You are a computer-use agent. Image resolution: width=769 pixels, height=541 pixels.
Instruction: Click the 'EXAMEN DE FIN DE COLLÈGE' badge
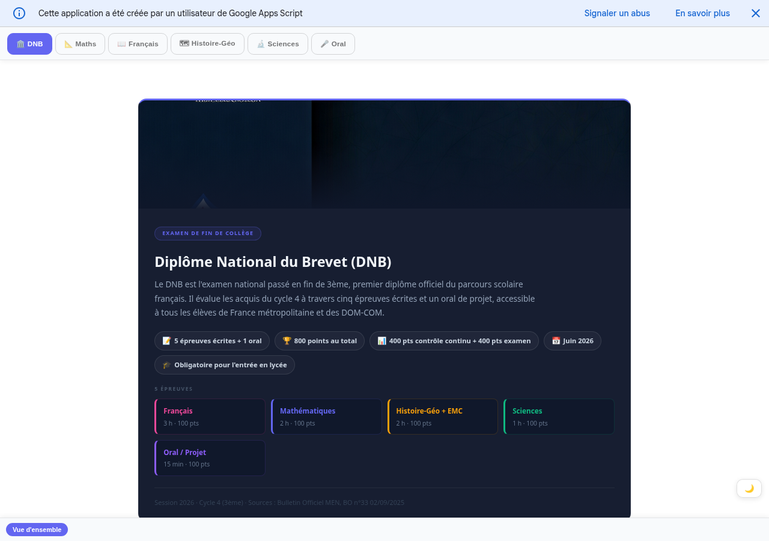[208, 233]
